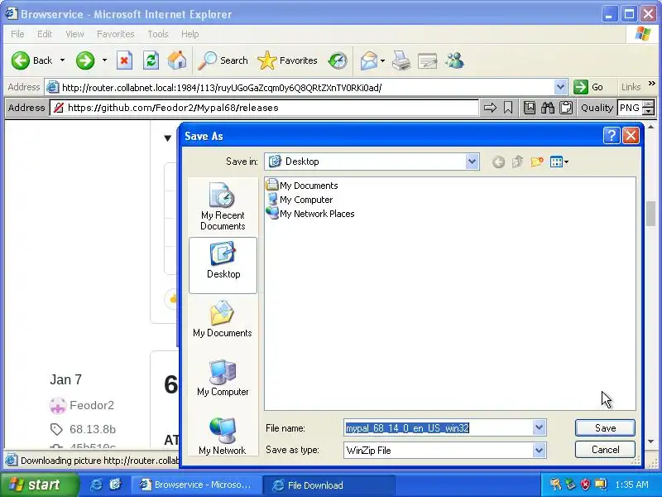The image size is (662, 497).
Task: Switch to Browservice taskbar button
Action: (196, 485)
